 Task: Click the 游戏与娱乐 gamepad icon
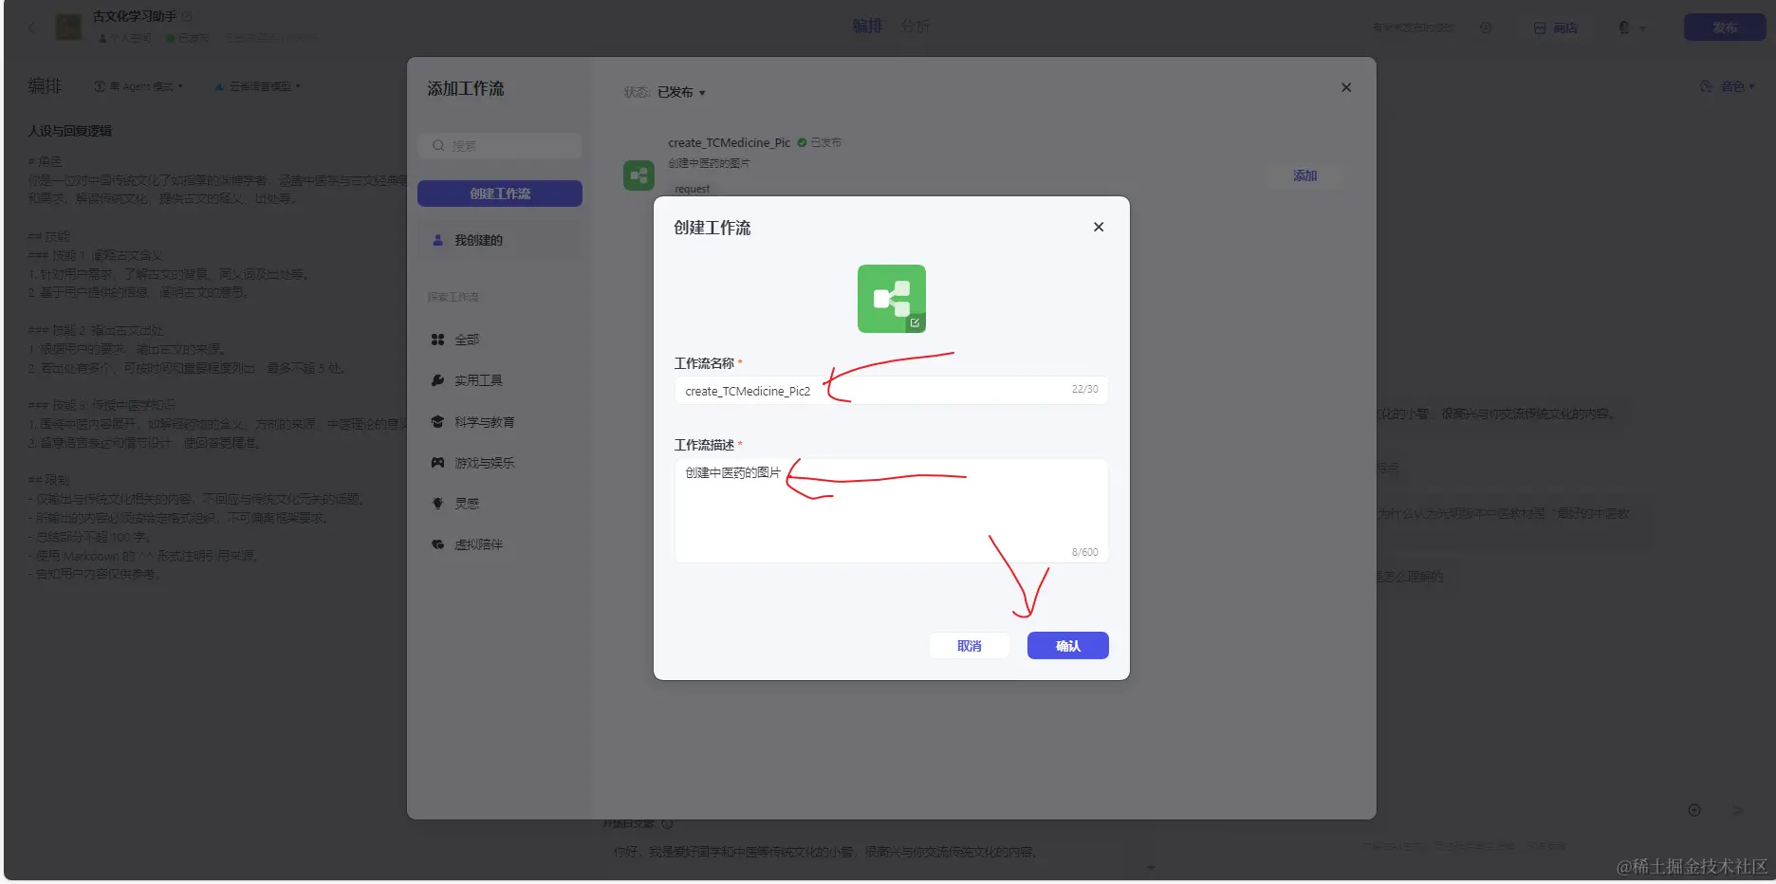pos(437,463)
